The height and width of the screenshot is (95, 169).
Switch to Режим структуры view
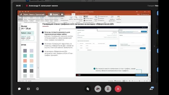(x=25, y=19)
